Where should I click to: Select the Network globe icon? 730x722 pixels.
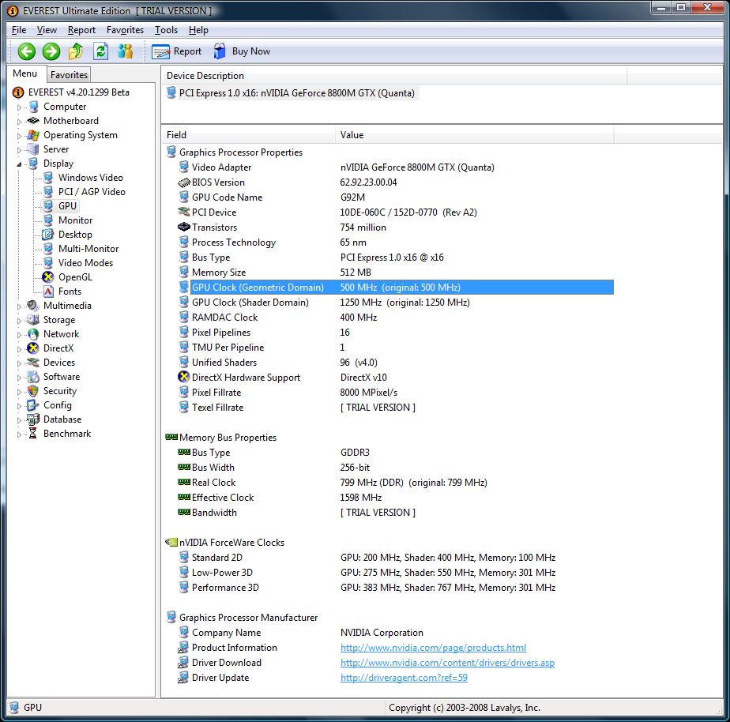click(x=33, y=334)
